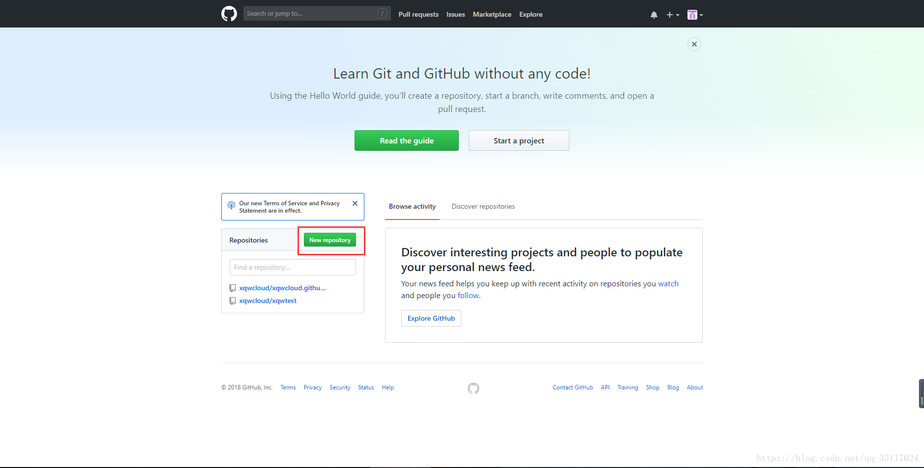Open the user avatar menu
This screenshot has width=924, height=468.
[x=695, y=15]
